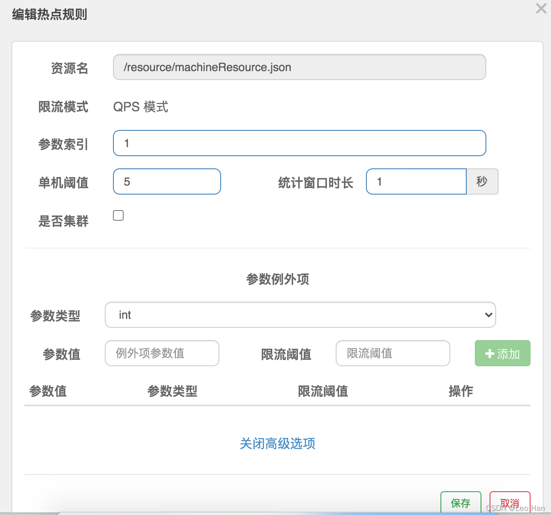Image resolution: width=551 pixels, height=515 pixels.
Task: Click the green 添加 button
Action: [x=503, y=353]
